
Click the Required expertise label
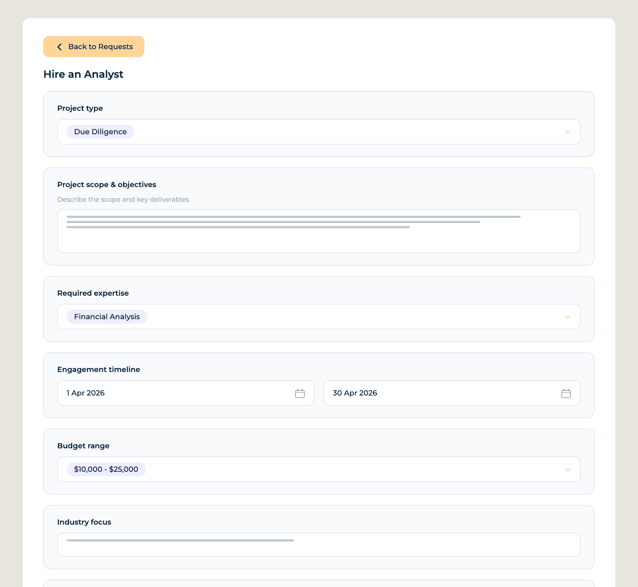click(x=93, y=293)
